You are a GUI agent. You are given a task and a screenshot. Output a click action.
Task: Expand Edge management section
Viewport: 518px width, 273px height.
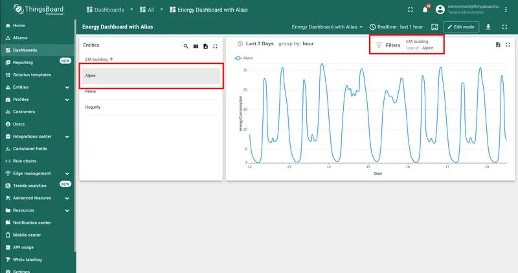point(67,173)
